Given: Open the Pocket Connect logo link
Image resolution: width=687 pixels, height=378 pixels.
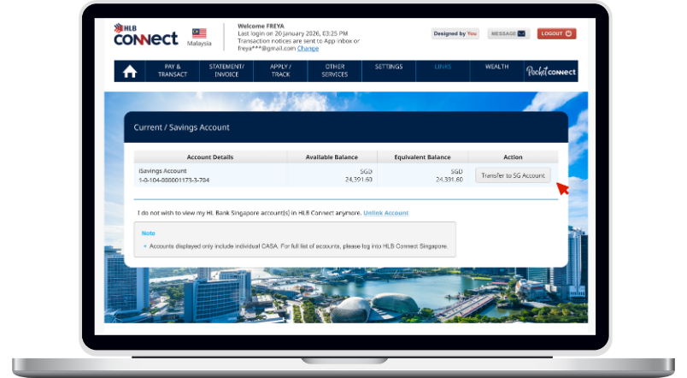Looking at the screenshot, I should 551,72.
